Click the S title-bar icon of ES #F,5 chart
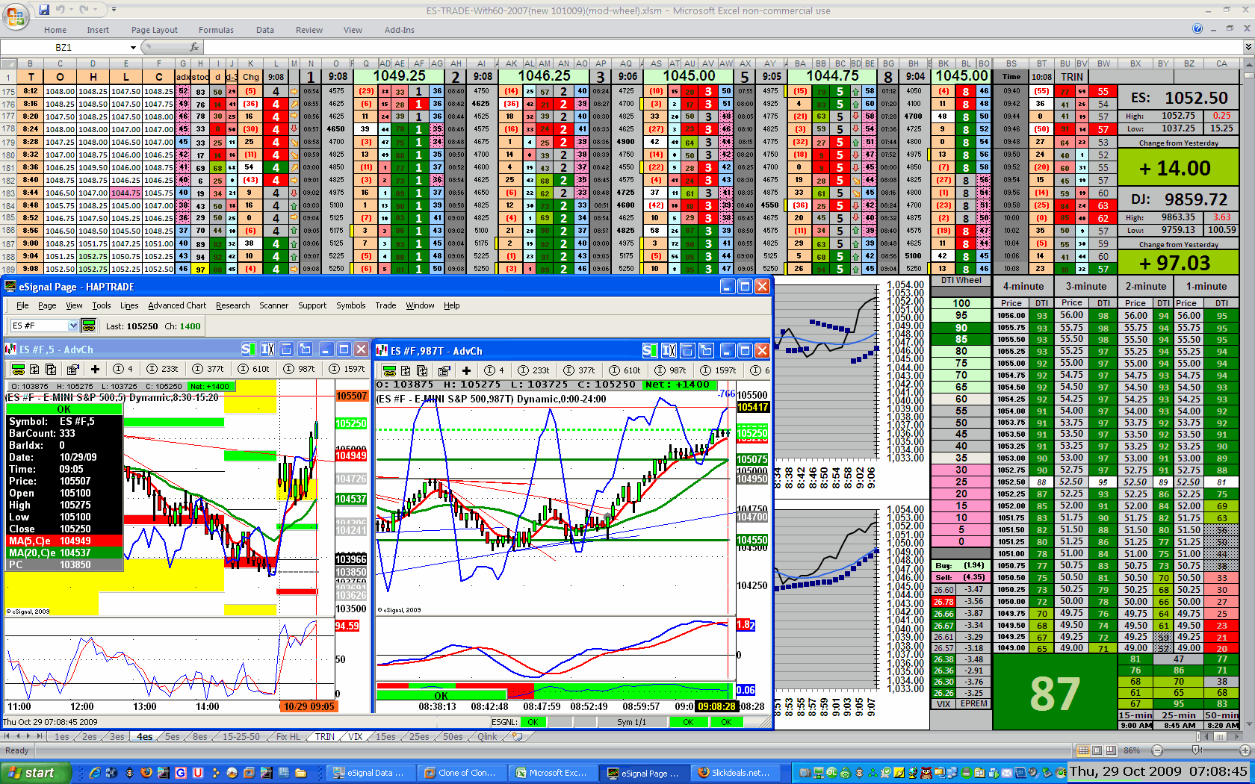The width and height of the screenshot is (1255, 784). pos(248,349)
